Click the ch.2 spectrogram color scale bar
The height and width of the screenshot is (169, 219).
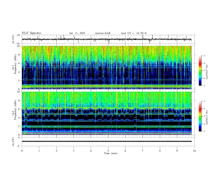tap(200, 116)
